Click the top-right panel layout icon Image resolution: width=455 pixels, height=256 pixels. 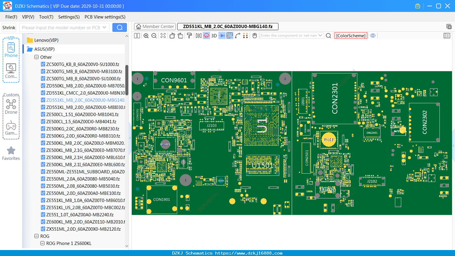[x=449, y=27]
